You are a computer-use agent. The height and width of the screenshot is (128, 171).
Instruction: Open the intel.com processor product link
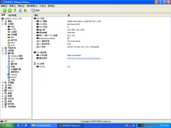[84, 58]
